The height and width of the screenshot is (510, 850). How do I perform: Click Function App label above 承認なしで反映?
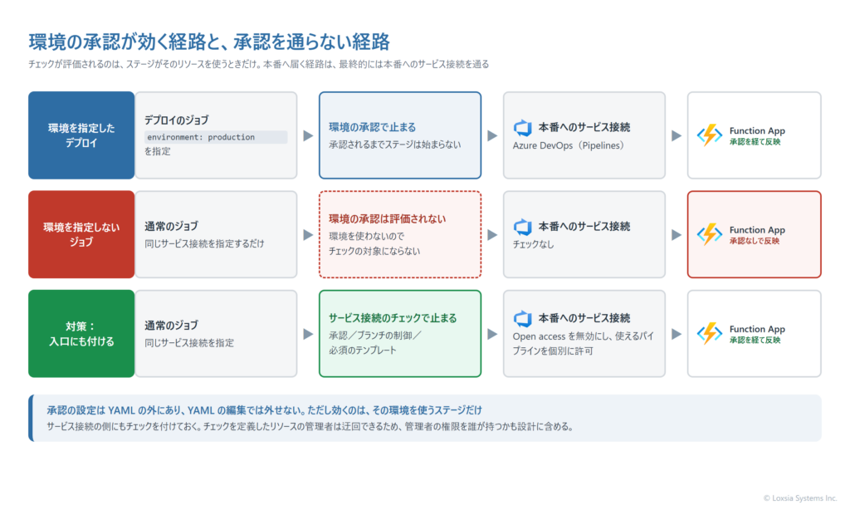click(x=757, y=230)
